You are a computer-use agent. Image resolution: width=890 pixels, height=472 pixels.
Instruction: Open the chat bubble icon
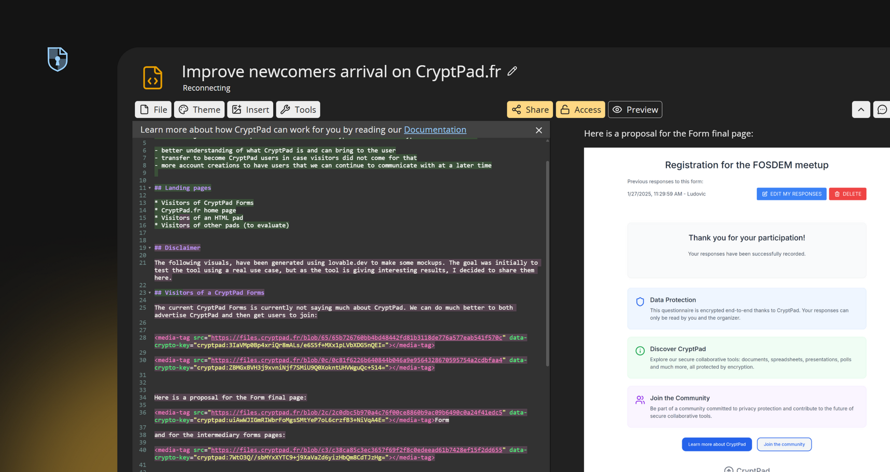(x=882, y=110)
